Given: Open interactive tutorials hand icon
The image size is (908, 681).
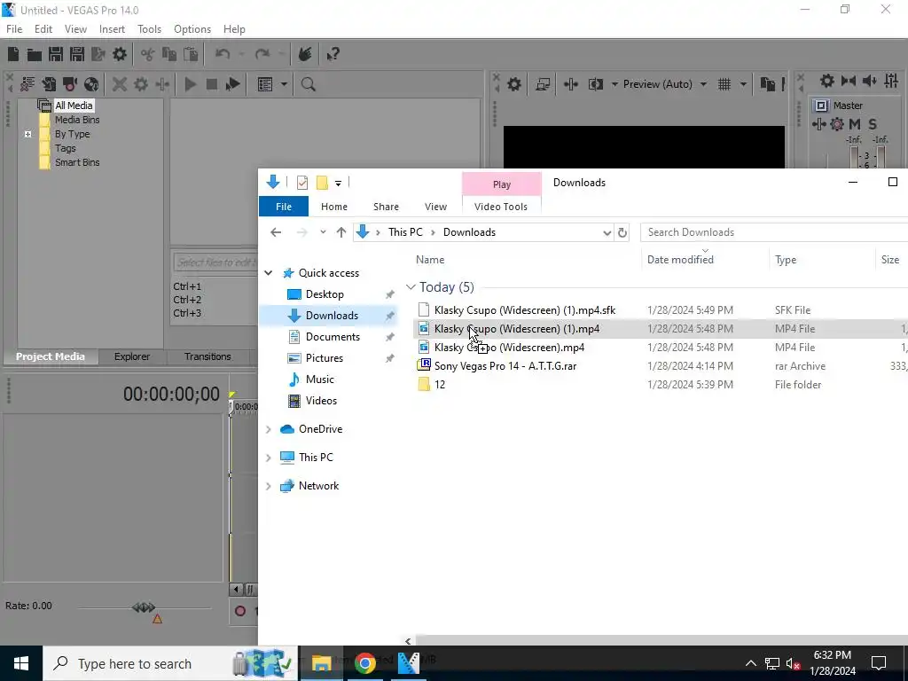Looking at the screenshot, I should coord(305,54).
